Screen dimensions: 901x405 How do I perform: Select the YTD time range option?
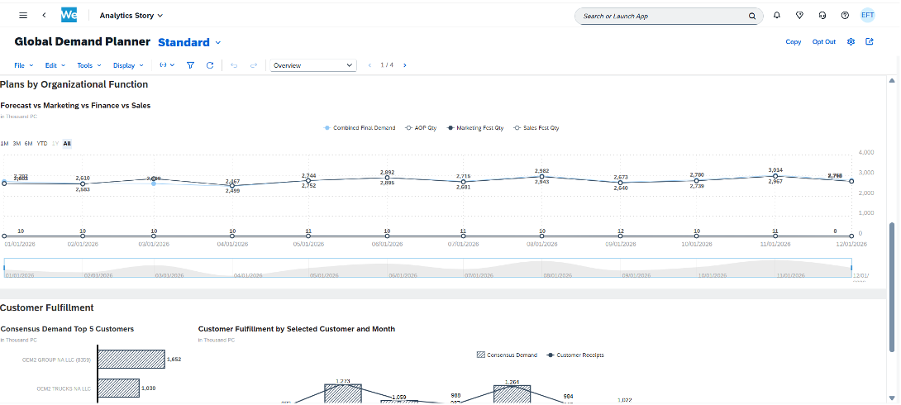pos(42,143)
